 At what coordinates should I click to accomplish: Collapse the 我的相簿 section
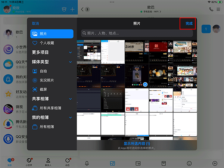click(70, 118)
